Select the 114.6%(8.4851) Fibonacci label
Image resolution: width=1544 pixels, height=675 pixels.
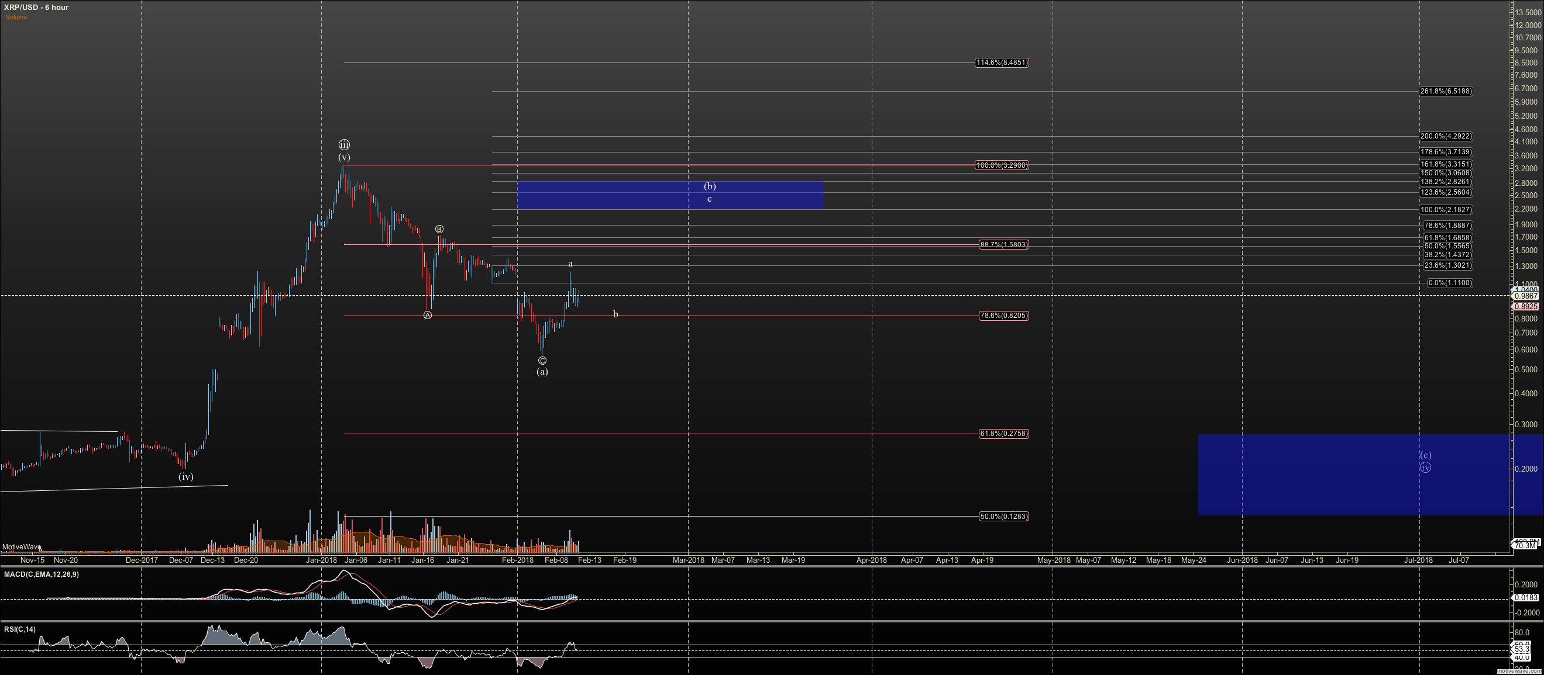(1002, 63)
